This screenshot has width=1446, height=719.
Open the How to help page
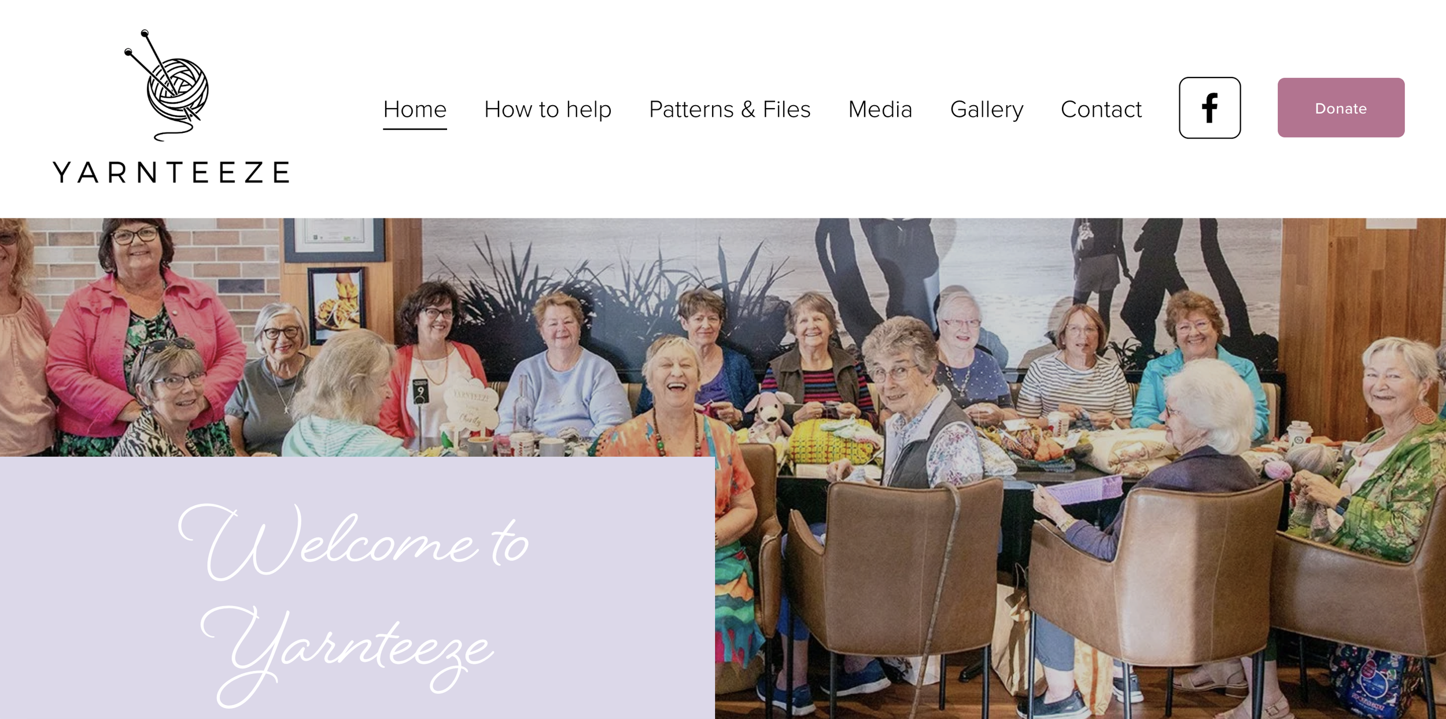click(x=548, y=109)
